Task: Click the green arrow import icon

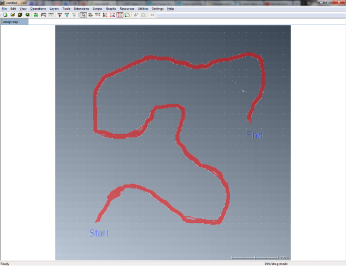Action: point(27,15)
